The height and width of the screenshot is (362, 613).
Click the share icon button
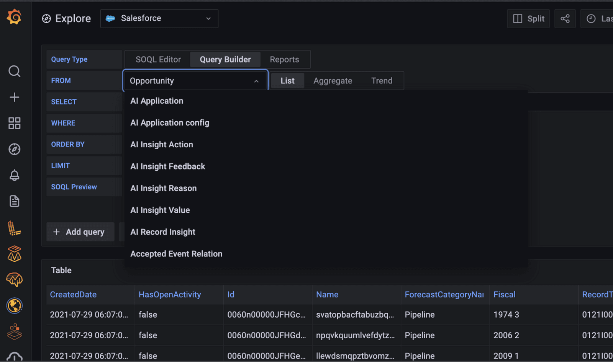point(565,19)
